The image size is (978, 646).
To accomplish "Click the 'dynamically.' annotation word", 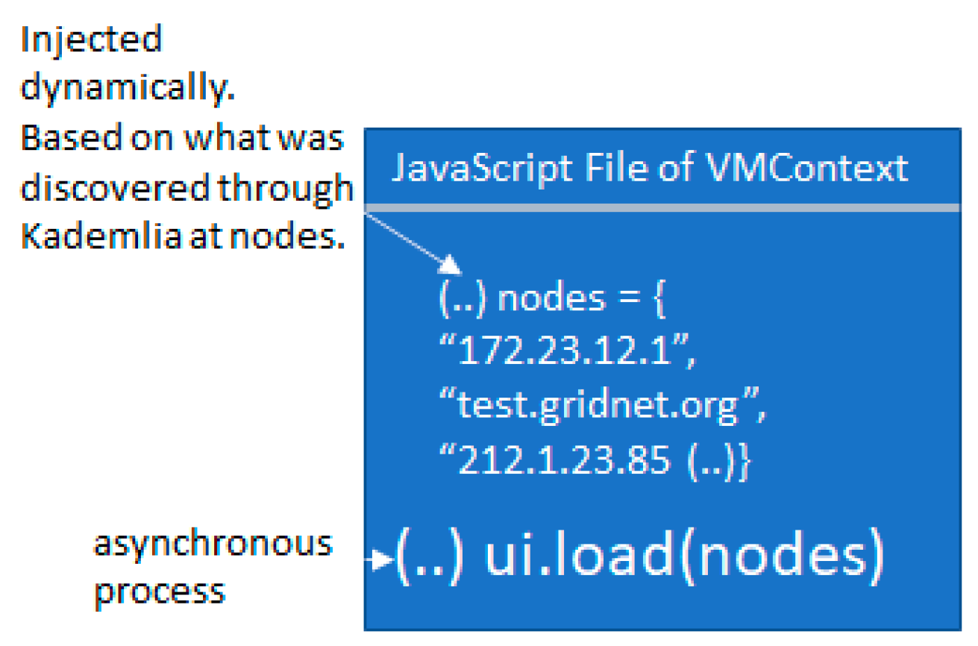I will pyautogui.click(x=128, y=88).
